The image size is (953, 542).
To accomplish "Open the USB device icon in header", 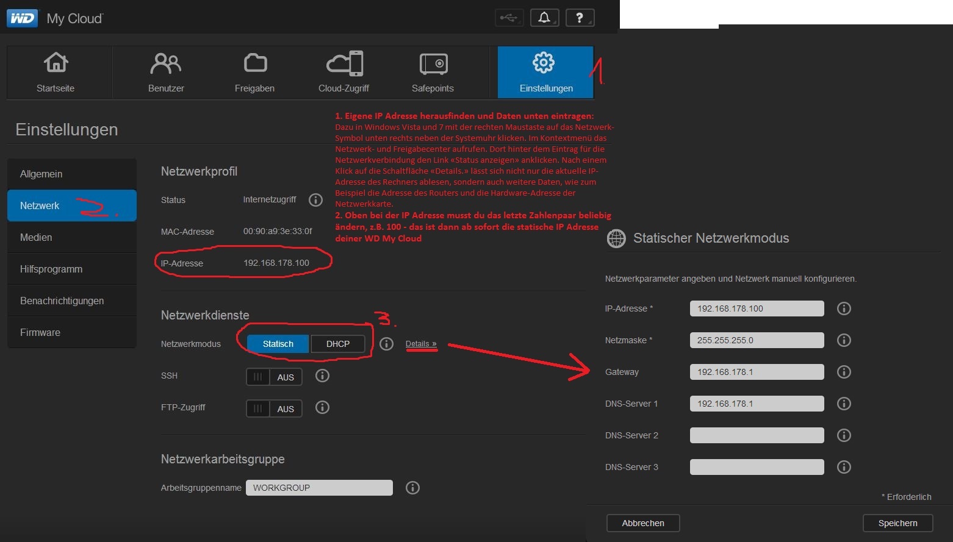I will (509, 18).
